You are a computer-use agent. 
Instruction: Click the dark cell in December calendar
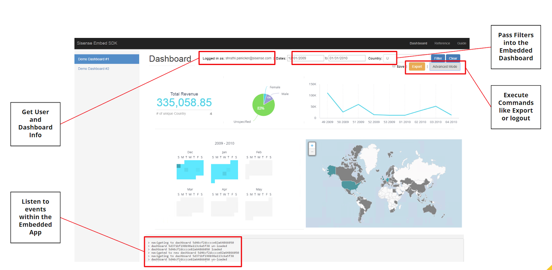pos(179,166)
